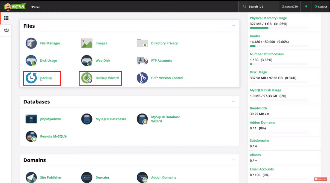Click the Addon Domains icon

pyautogui.click(x=142, y=177)
